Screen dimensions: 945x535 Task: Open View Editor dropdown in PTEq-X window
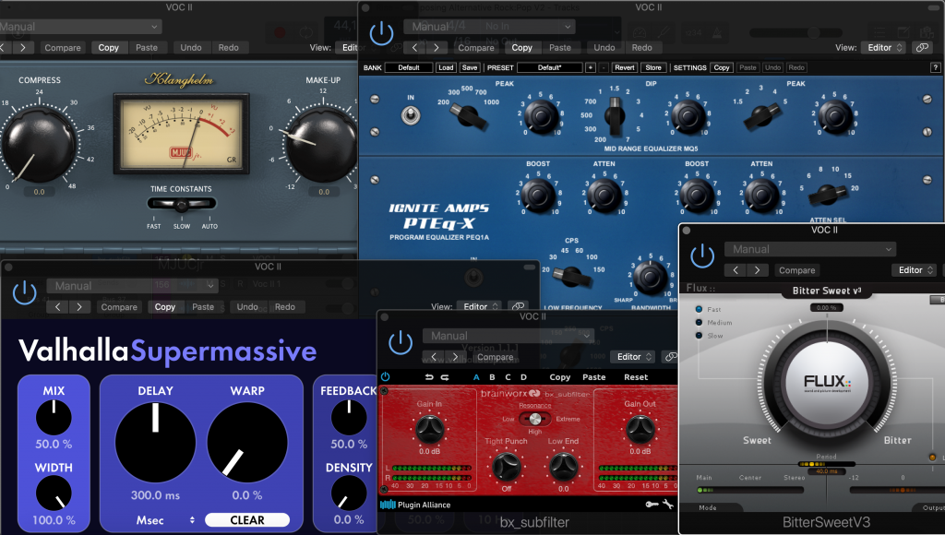[x=884, y=48]
